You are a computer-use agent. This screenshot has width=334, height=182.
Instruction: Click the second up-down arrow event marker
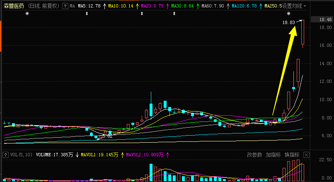coord(142,14)
